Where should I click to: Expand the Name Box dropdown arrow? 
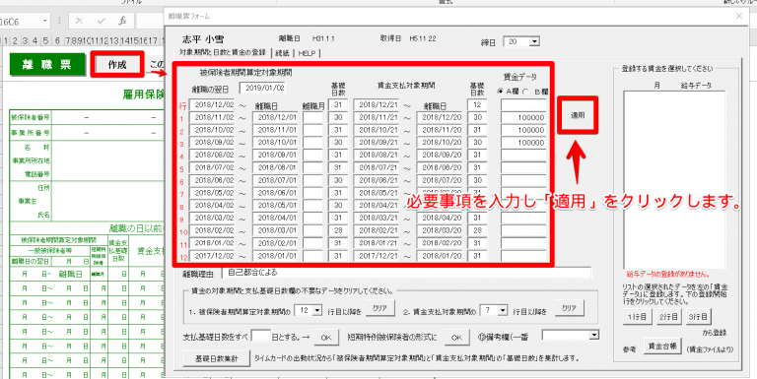pos(45,22)
